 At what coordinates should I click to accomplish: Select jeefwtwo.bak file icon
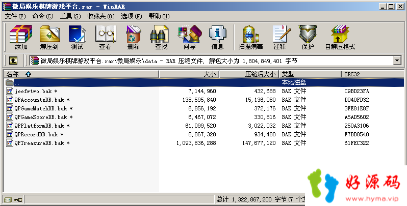point(10,91)
